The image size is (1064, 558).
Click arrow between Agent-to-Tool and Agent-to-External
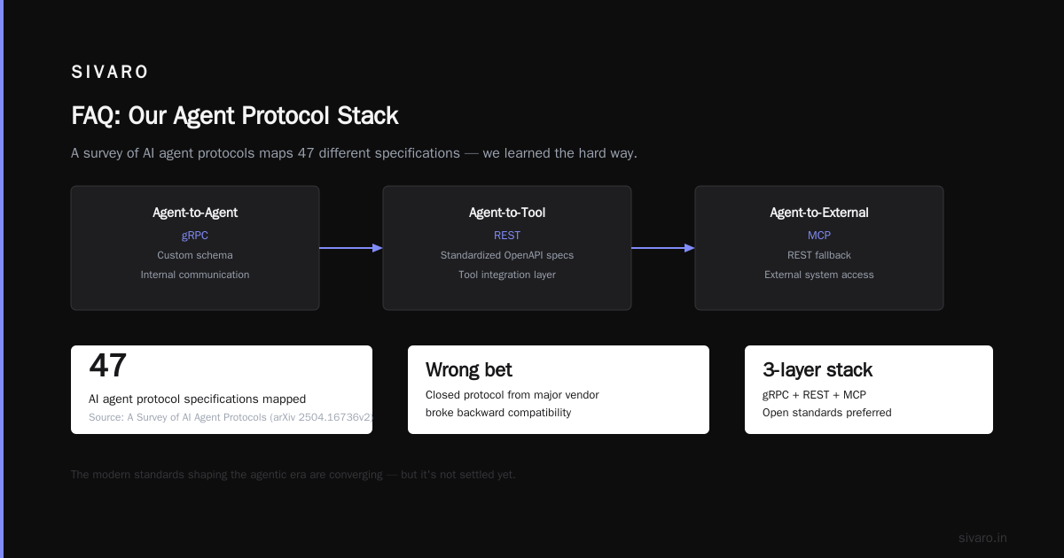tap(663, 248)
